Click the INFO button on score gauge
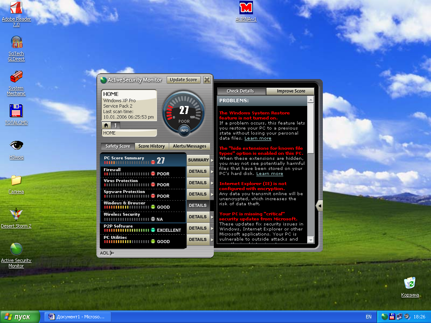This screenshot has height=323, width=431. tap(184, 130)
